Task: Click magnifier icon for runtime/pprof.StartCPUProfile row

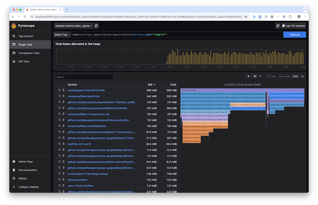Action: [60, 90]
